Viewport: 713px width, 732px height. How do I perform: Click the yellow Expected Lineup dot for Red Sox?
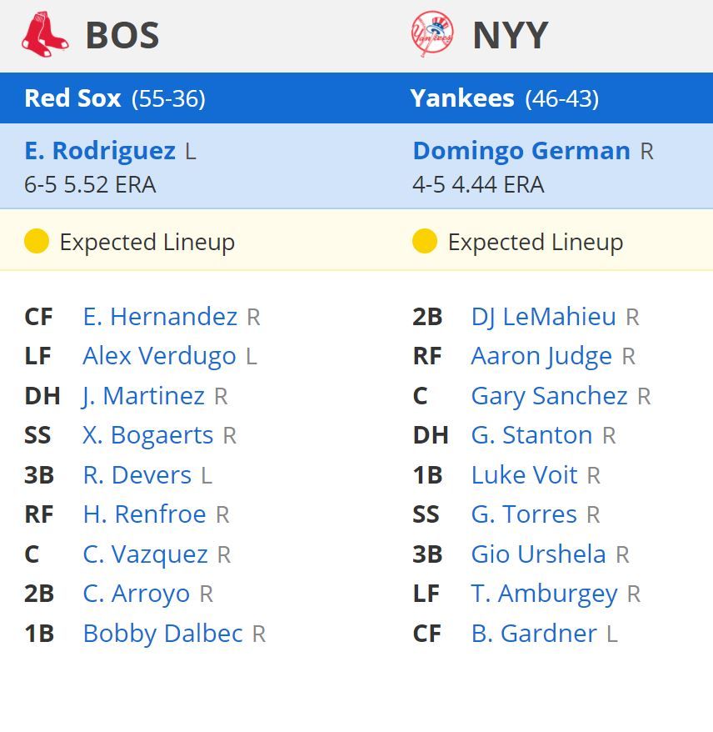coord(37,242)
